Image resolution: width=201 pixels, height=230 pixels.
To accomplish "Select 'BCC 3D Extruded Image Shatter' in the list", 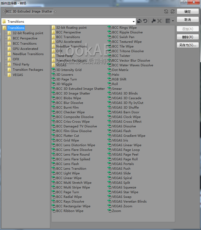I will [81, 89].
